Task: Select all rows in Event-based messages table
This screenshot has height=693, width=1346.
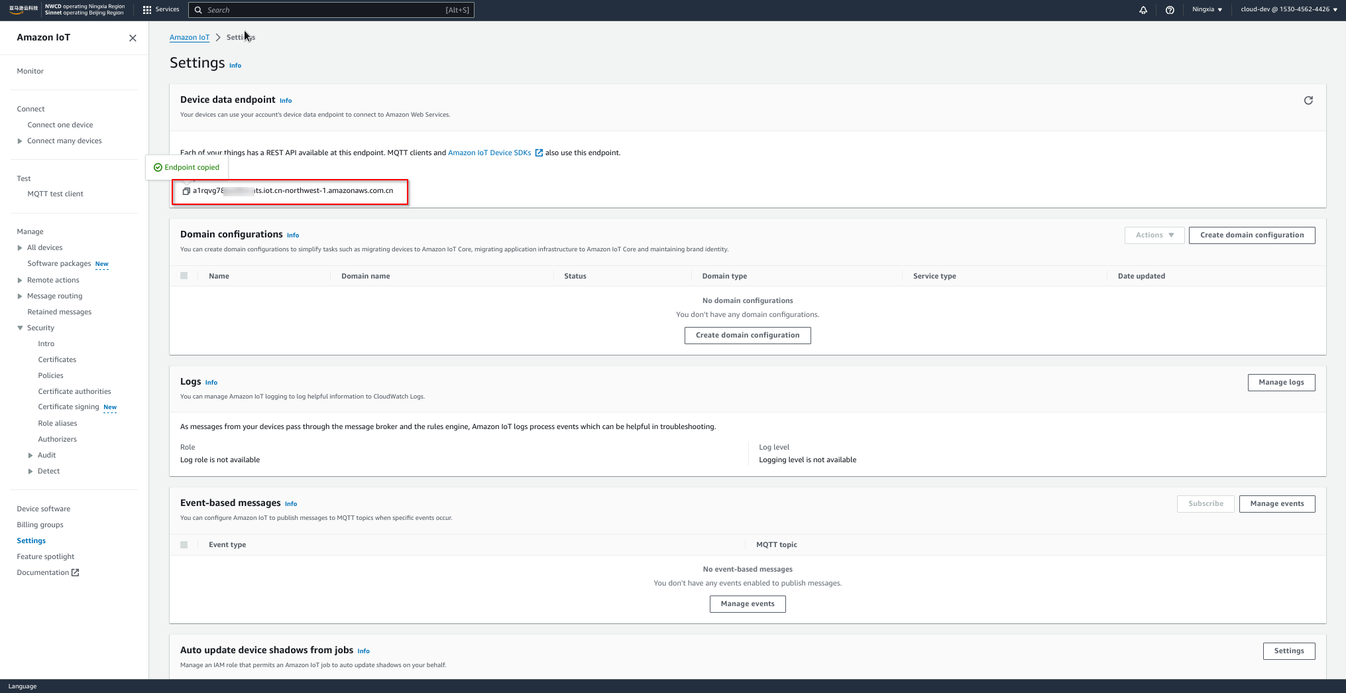Action: tap(184, 544)
